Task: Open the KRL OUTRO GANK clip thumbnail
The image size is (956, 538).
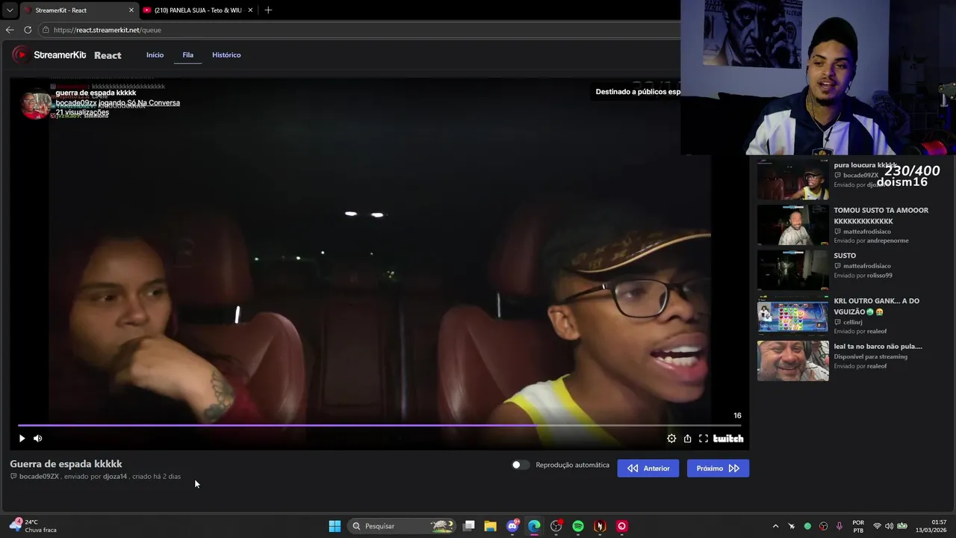Action: (x=793, y=315)
